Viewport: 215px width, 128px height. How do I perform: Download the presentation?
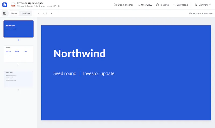coord(180,5)
